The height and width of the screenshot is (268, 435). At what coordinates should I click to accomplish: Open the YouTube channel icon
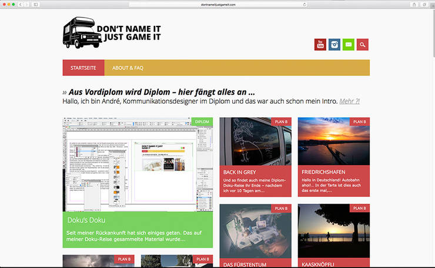(x=320, y=45)
